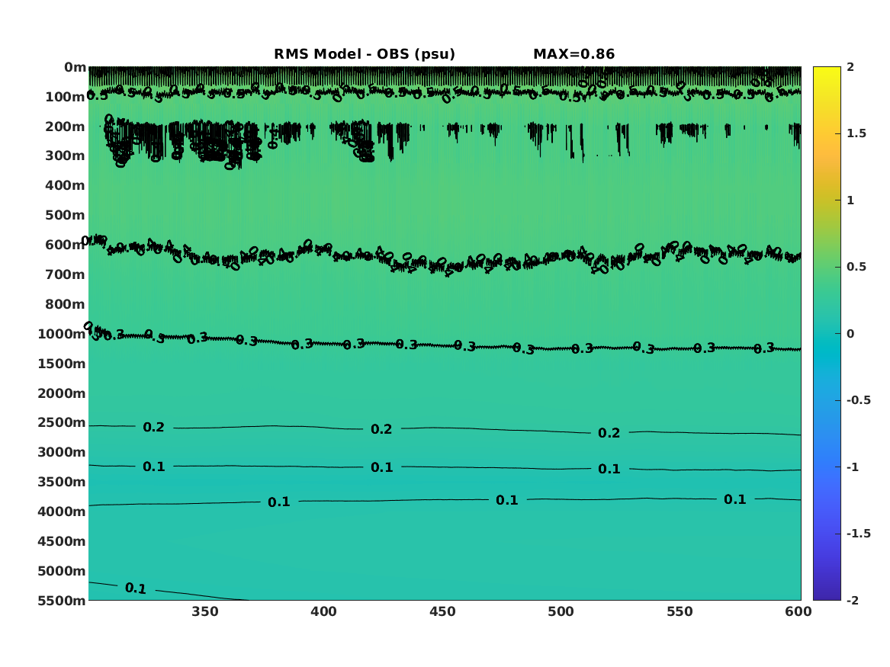Click the '400' x-axis tick label
This screenshot has height=667, width=890.
click(x=323, y=612)
